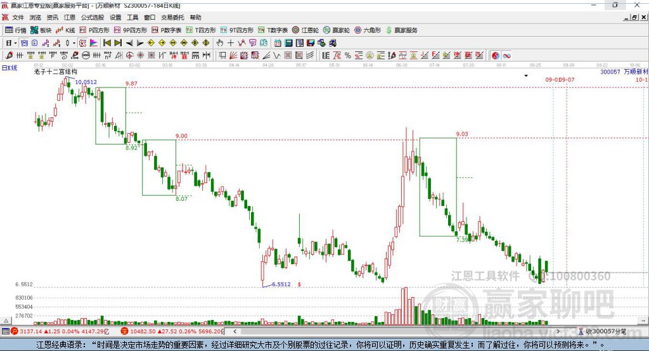Image resolution: width=649 pixels, height=351 pixels.
Task: Launch the 赢家轮 tool
Action: point(337,30)
